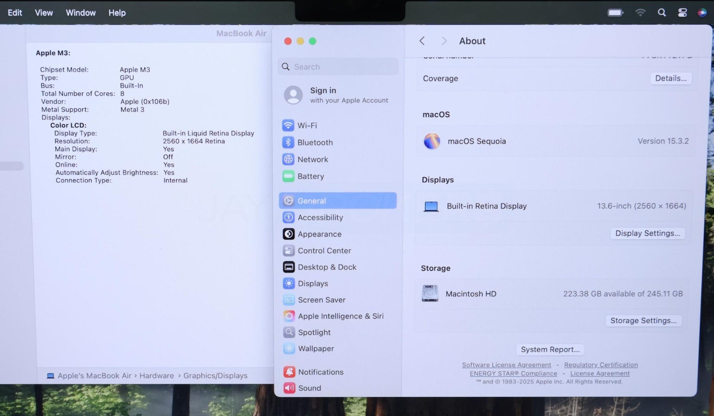Click the Built-in Liquid Retina Display value
Screen dimensions: 714x416
tap(208, 133)
